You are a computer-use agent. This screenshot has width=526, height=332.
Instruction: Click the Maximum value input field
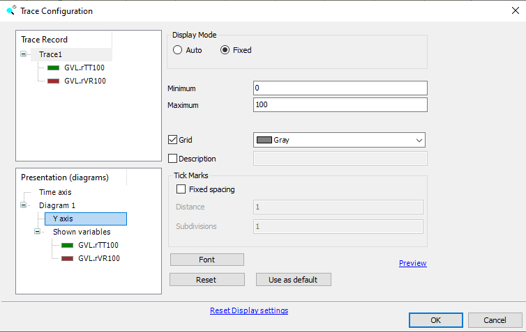click(x=340, y=105)
